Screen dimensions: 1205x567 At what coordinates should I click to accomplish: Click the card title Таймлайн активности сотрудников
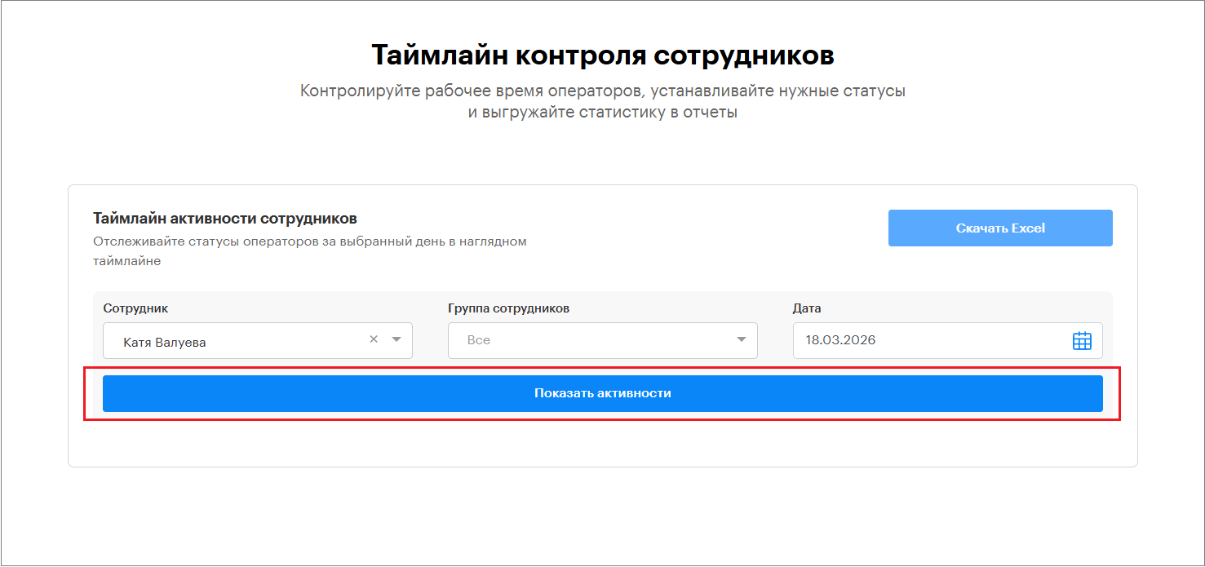[225, 219]
